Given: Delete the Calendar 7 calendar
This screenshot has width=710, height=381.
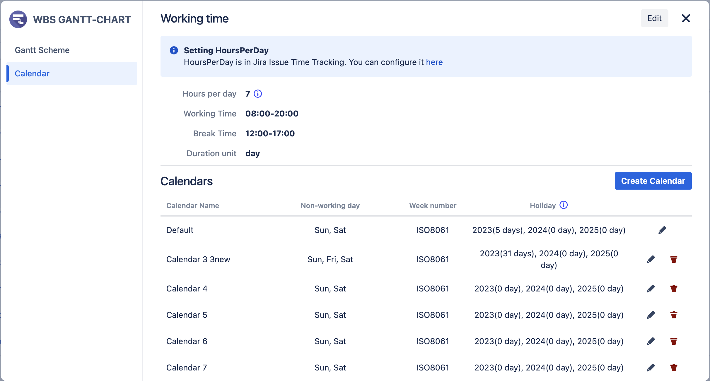Looking at the screenshot, I should [x=673, y=368].
